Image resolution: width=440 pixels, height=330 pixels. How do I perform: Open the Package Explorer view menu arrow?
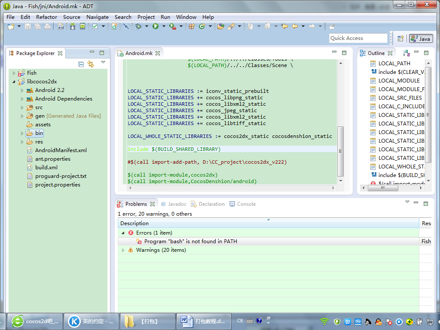click(x=103, y=63)
